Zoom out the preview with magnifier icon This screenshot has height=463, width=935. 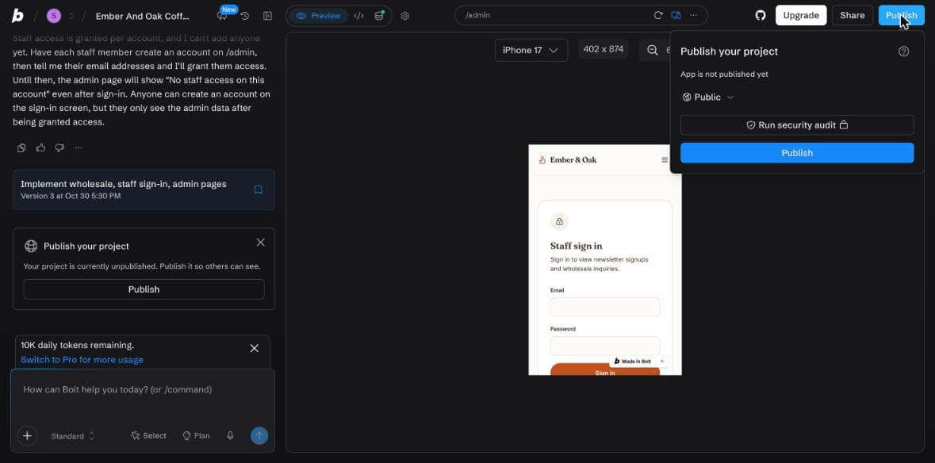click(x=653, y=50)
